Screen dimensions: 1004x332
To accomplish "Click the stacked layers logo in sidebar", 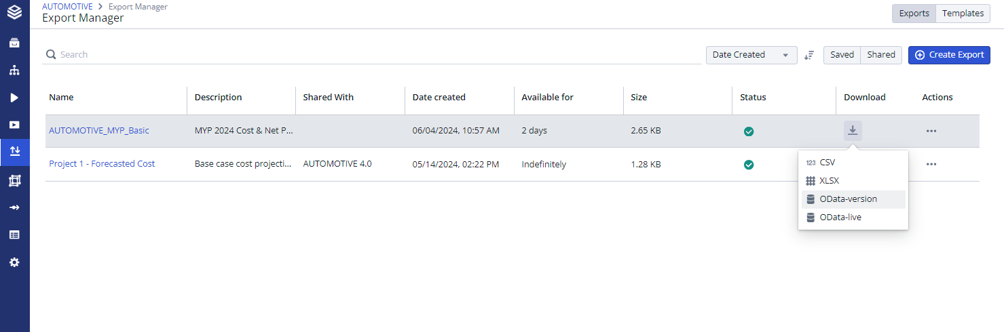I will pos(14,13).
